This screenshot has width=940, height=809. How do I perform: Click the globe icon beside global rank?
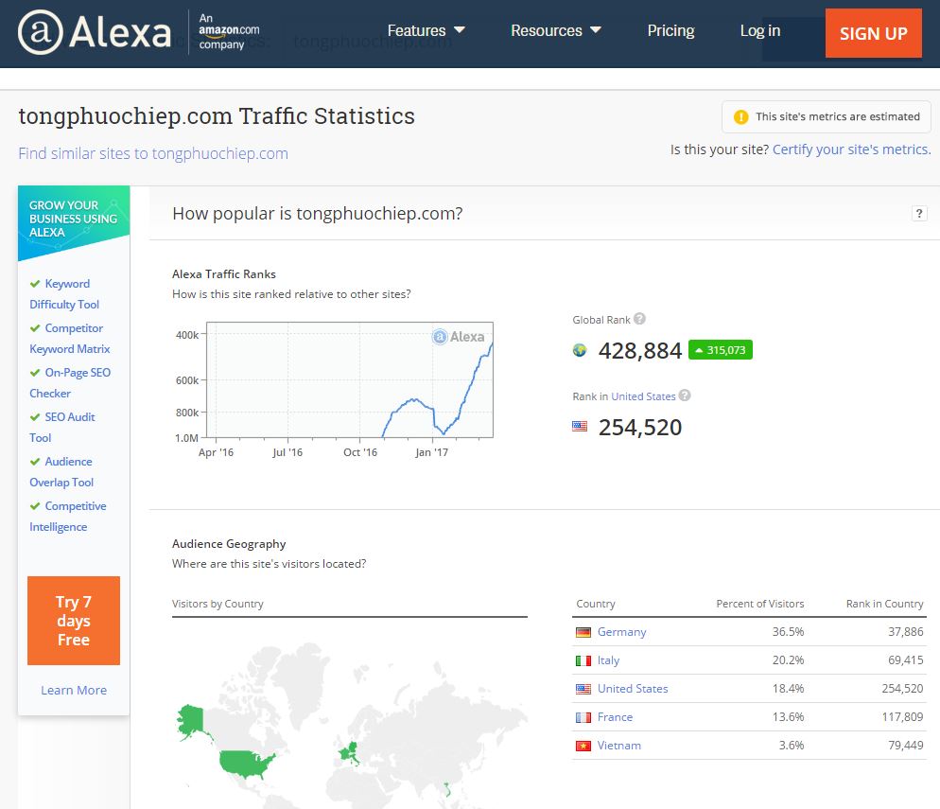pyautogui.click(x=580, y=350)
